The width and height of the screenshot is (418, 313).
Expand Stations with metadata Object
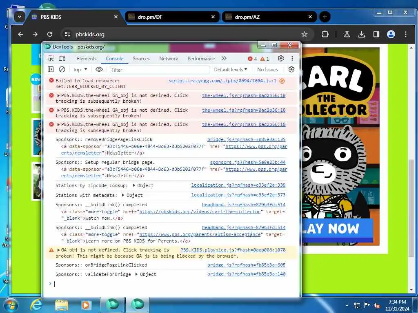[x=123, y=195]
